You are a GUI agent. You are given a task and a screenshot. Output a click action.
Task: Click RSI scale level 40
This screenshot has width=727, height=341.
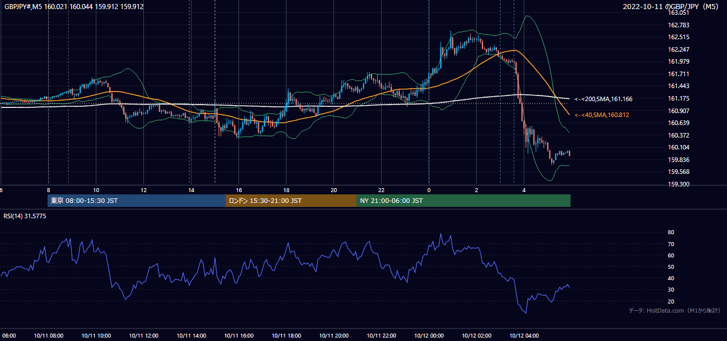pos(671,278)
